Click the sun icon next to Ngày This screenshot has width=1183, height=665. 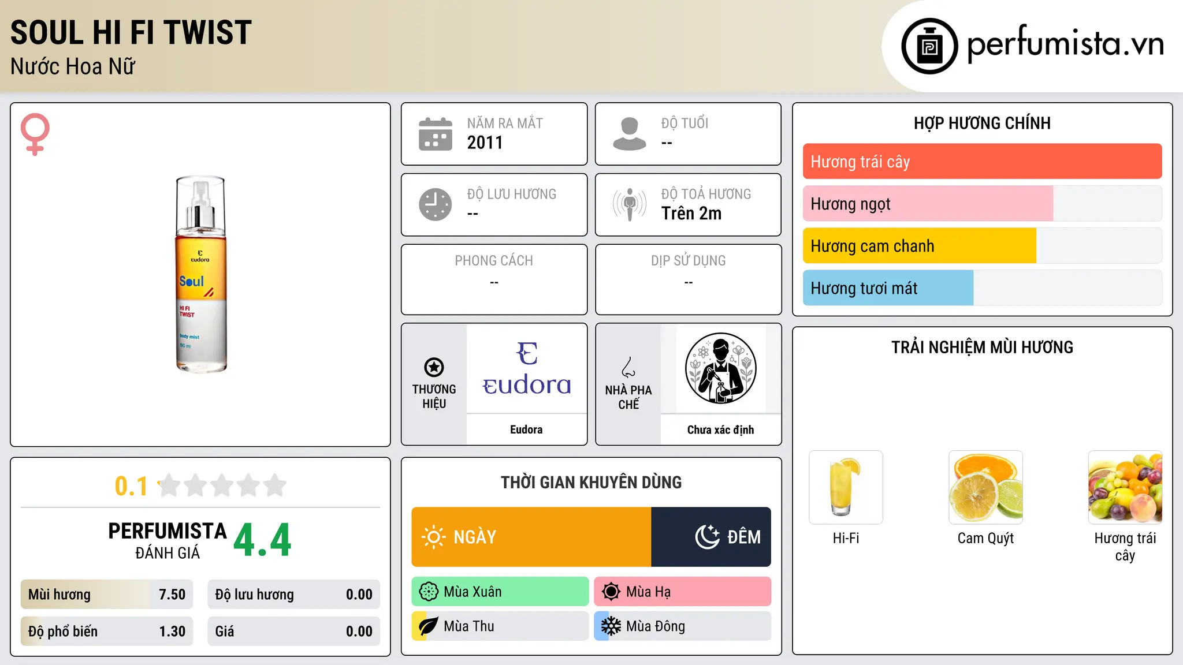tap(434, 537)
